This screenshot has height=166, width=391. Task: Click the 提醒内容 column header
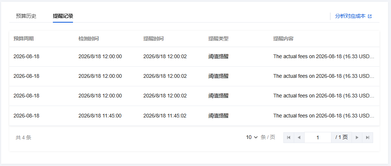click(x=283, y=39)
